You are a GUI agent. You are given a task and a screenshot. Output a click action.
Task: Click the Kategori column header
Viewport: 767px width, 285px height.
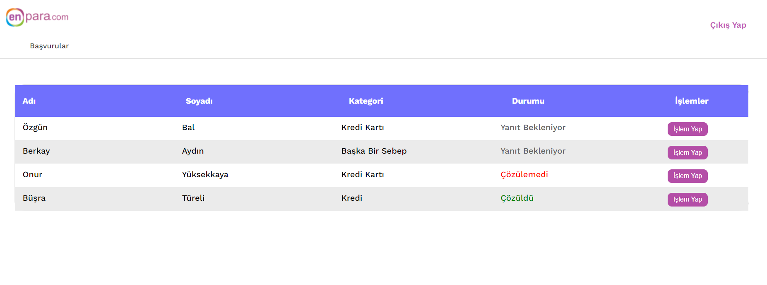365,101
